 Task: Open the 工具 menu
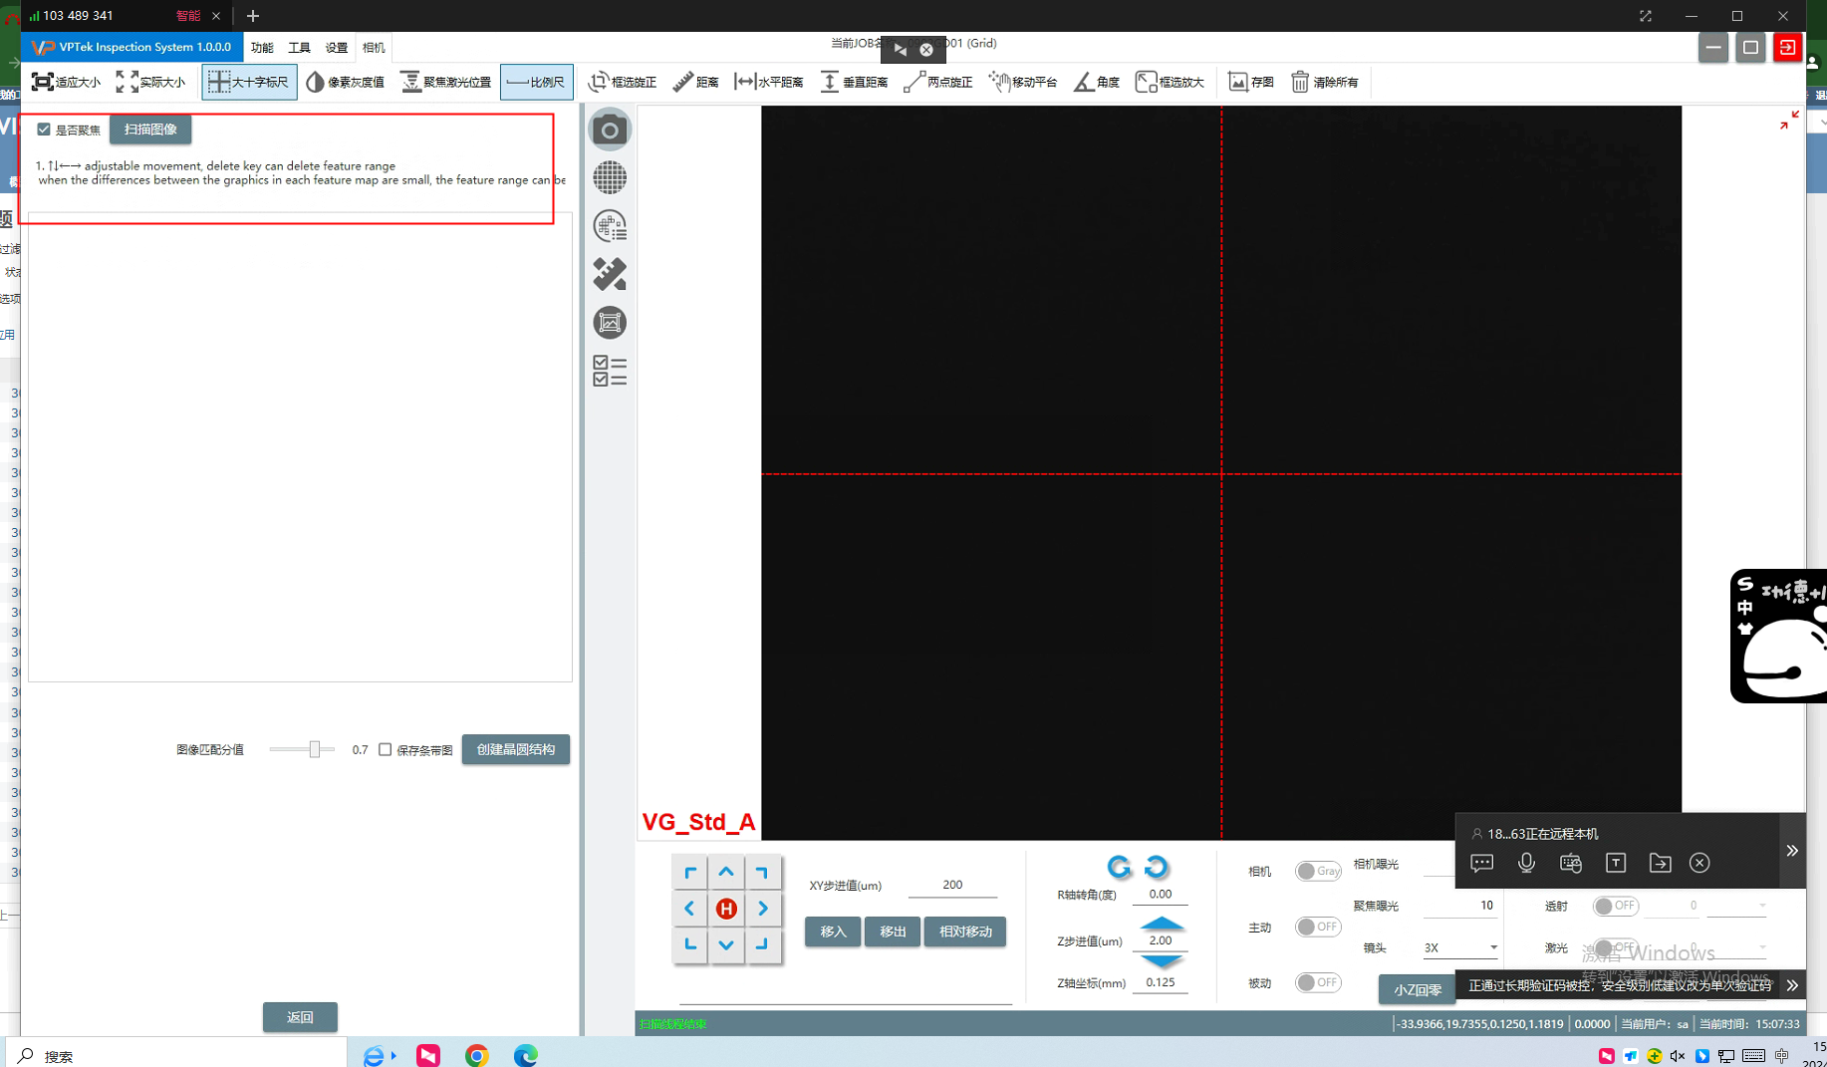click(299, 48)
